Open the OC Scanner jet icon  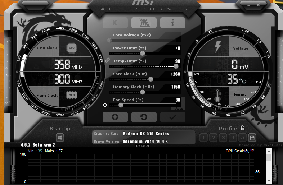click(x=144, y=23)
